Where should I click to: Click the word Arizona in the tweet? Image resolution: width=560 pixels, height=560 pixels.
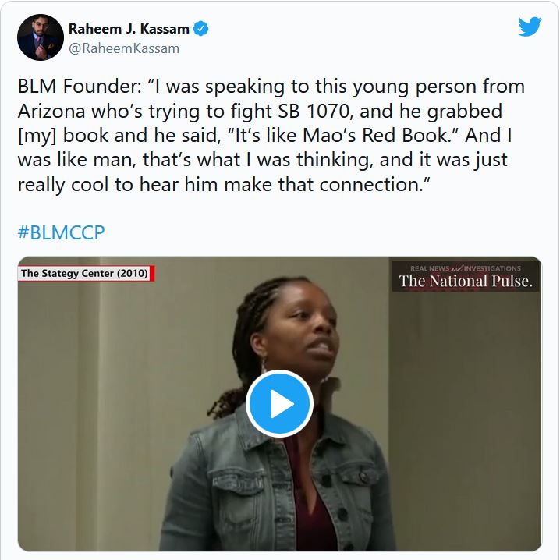pyautogui.click(x=51, y=111)
